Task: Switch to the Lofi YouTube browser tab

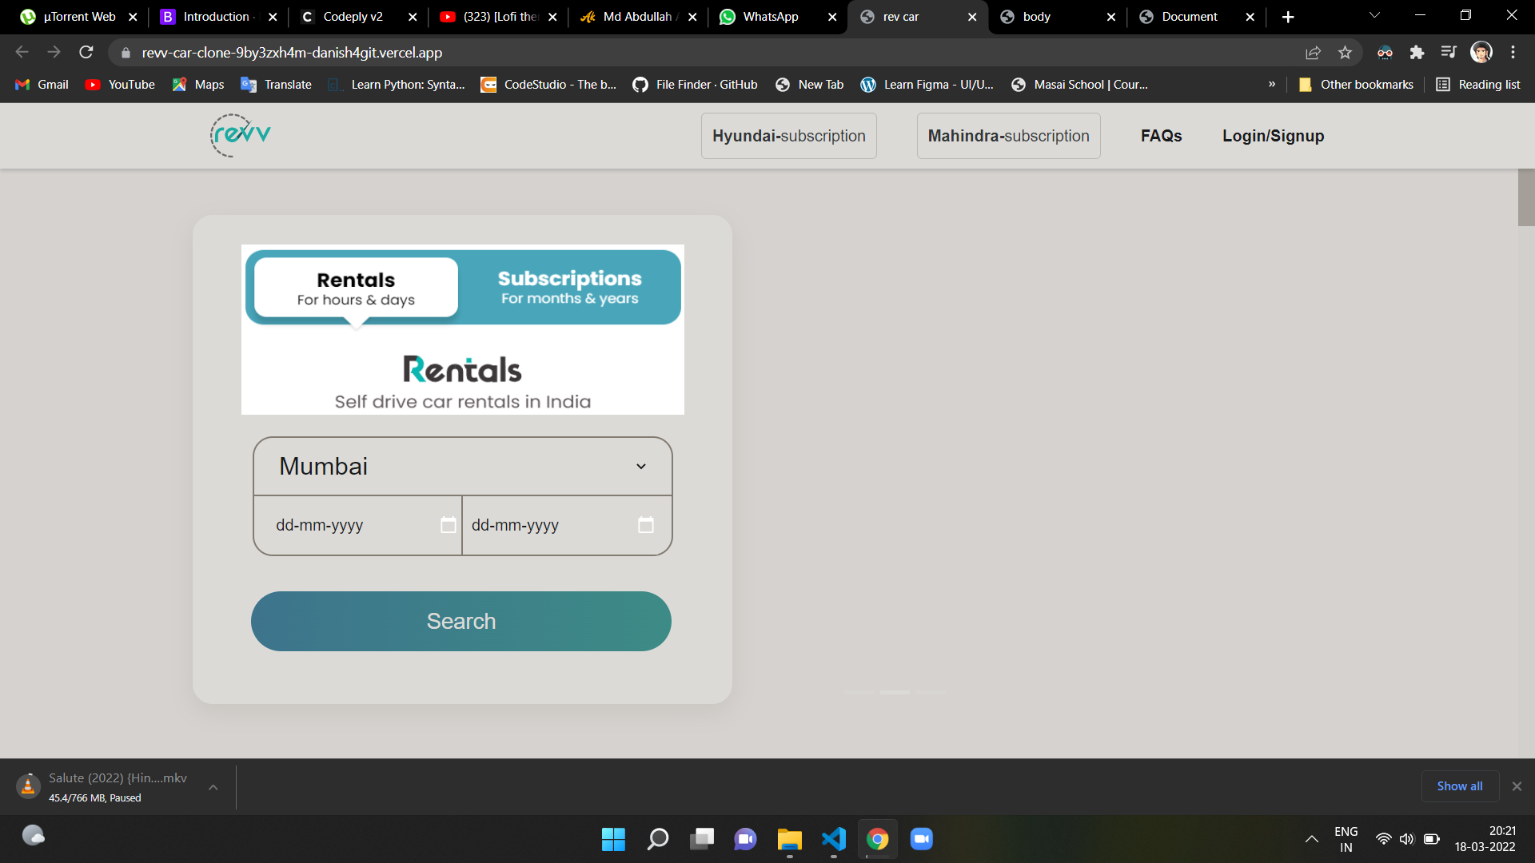Action: click(499, 17)
